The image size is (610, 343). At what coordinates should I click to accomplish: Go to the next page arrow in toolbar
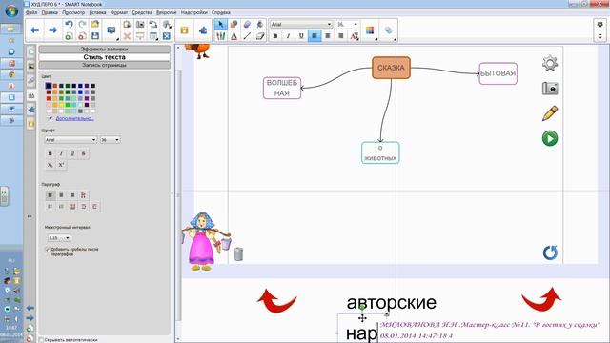[x=53, y=30]
